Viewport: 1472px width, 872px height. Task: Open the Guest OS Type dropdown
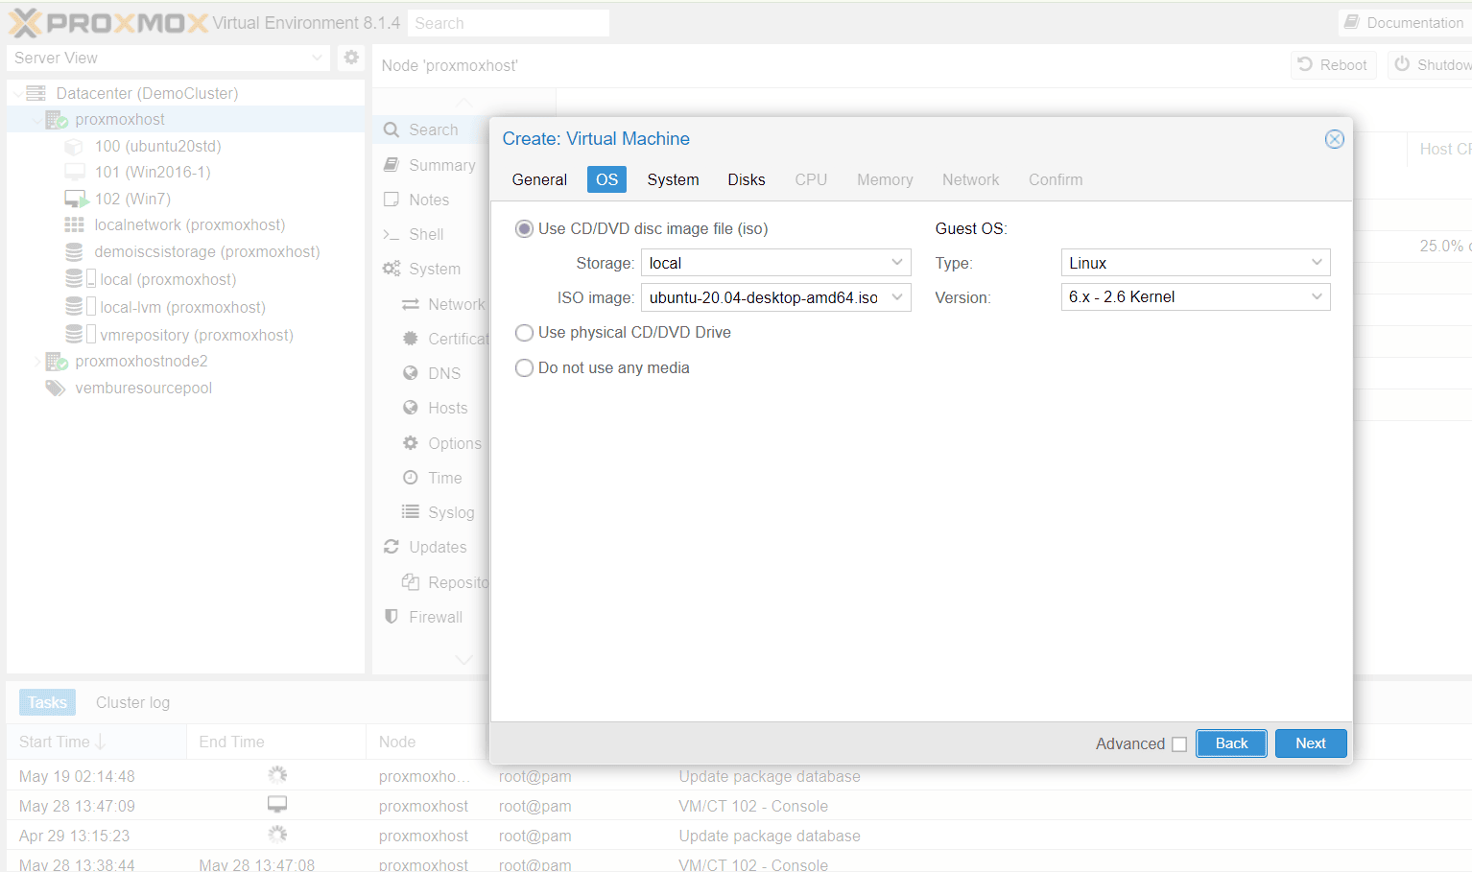[1318, 263]
